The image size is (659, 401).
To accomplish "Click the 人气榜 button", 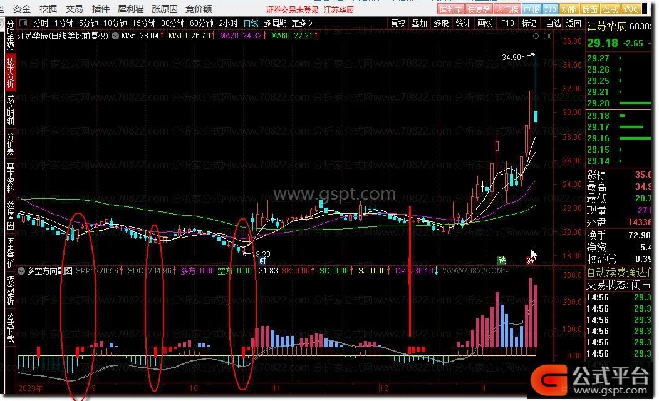I will [x=507, y=9].
